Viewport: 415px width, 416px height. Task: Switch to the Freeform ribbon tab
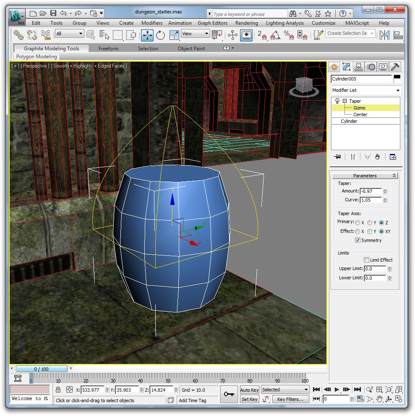(108, 49)
